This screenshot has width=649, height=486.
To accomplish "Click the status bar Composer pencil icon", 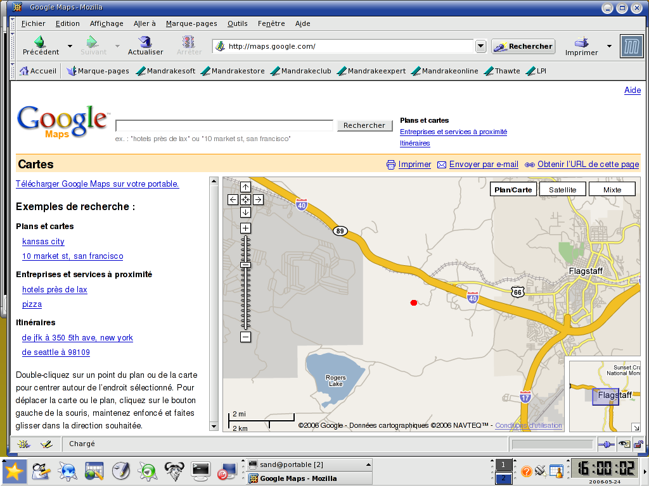I will [x=46, y=444].
